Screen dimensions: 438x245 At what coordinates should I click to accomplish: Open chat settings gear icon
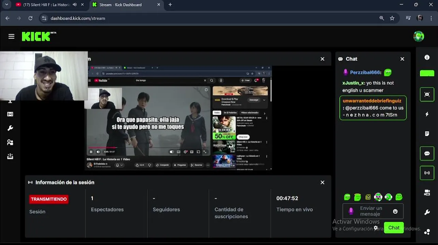(x=376, y=228)
